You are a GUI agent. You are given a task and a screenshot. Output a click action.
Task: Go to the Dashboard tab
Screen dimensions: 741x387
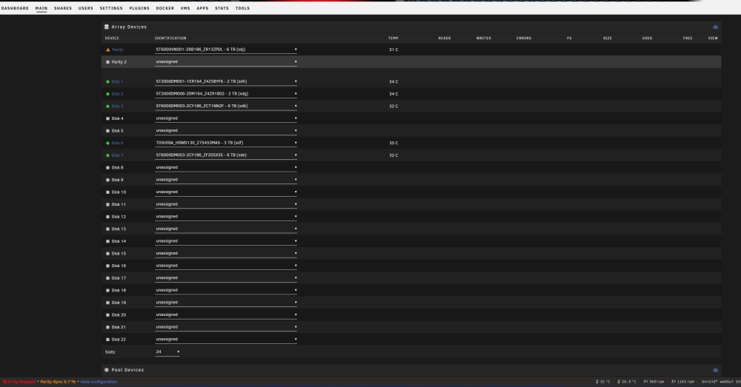(15, 8)
